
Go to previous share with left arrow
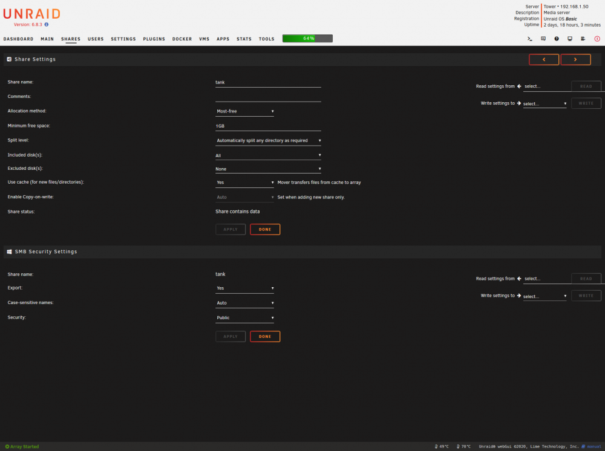(544, 59)
